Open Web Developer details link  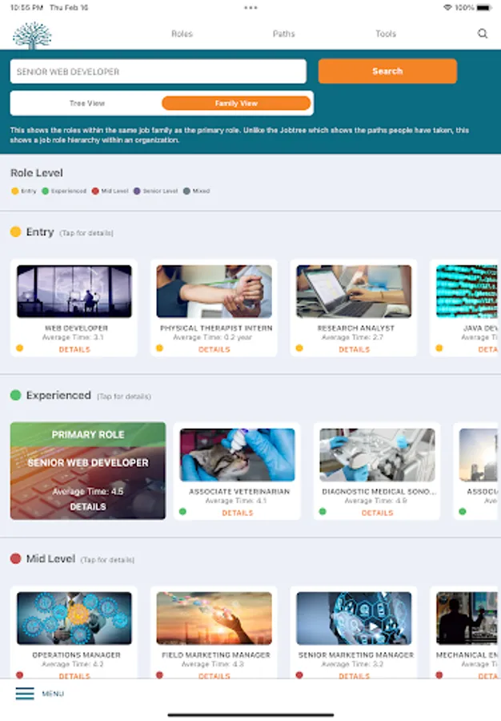pyautogui.click(x=74, y=349)
